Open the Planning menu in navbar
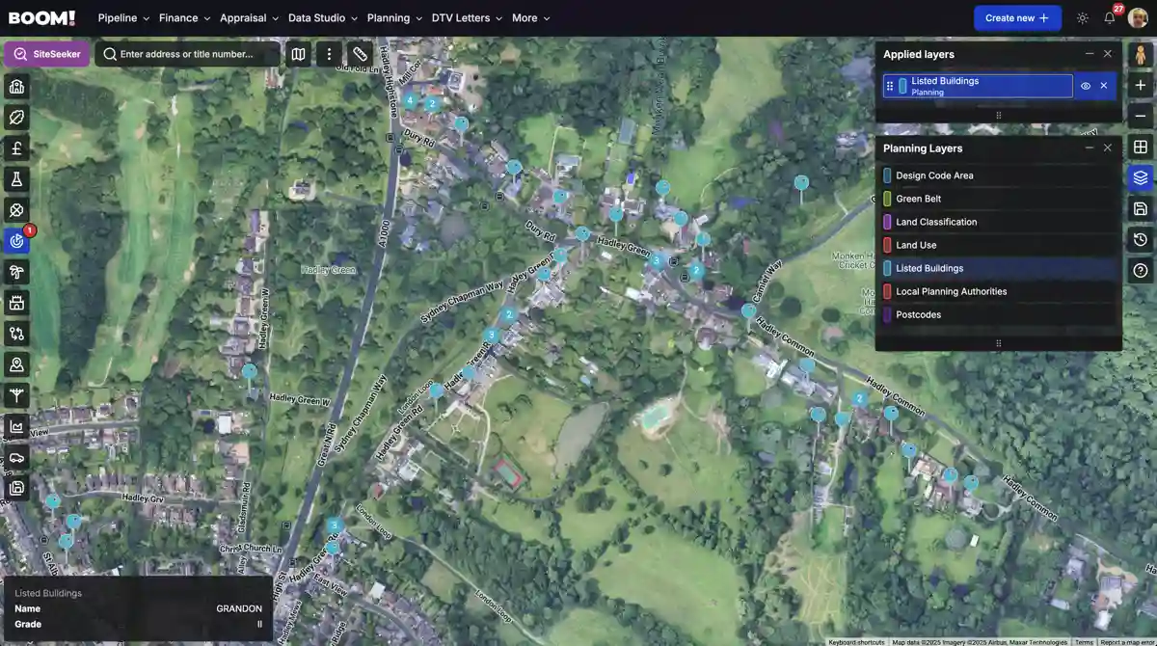Screen dimensions: 1157x646 pyautogui.click(x=394, y=18)
